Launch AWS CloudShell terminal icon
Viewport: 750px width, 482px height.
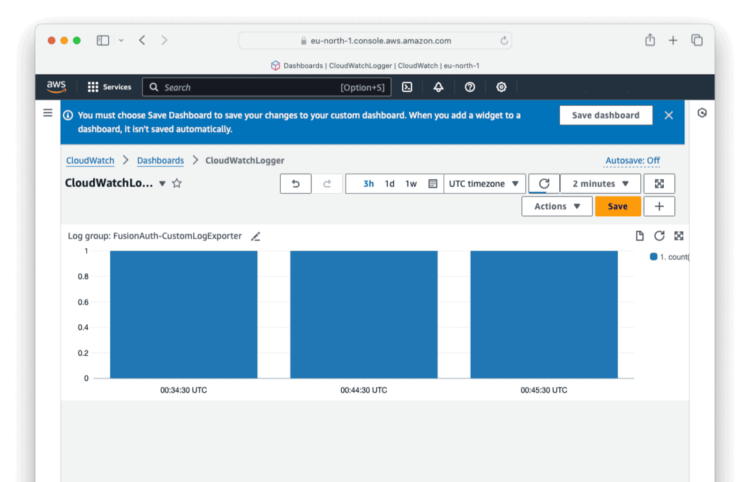click(407, 87)
